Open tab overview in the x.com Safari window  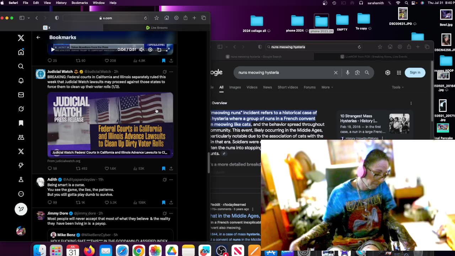(204, 18)
